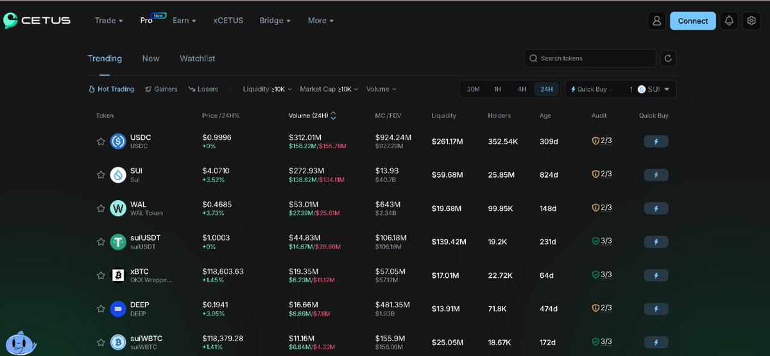Open the user profile icon
770x356 pixels.
pyautogui.click(x=656, y=21)
